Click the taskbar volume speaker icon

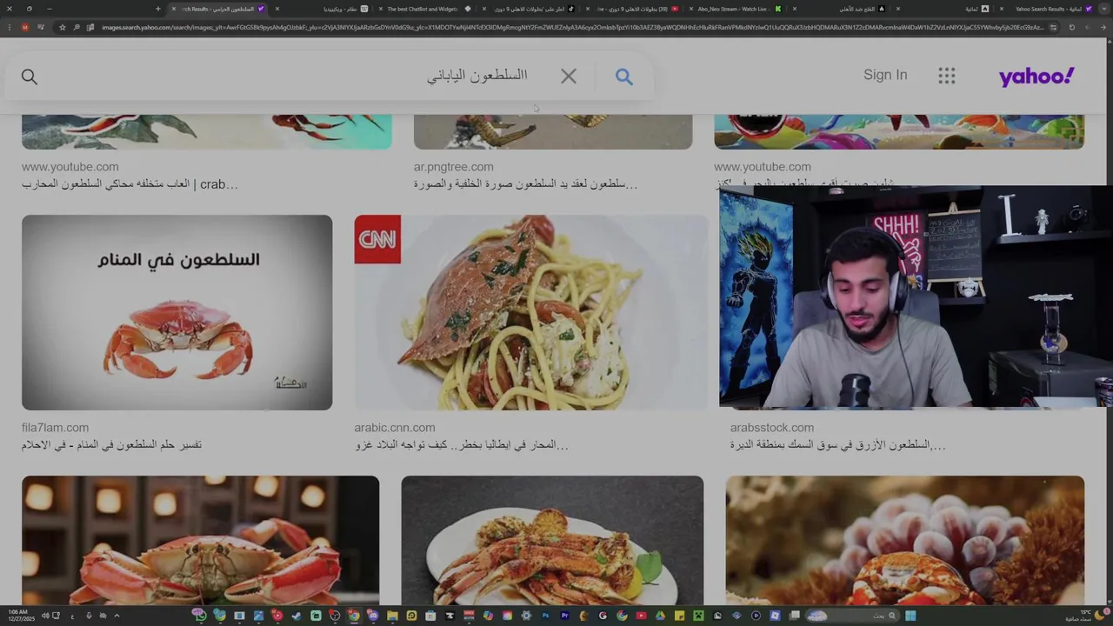click(x=45, y=616)
